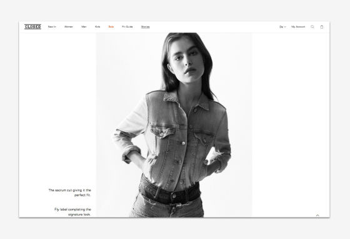
Task: Expand the De language dropdown
Action: coord(282,27)
